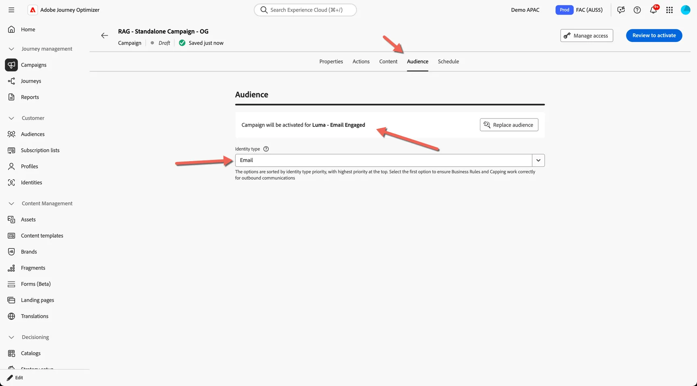697x386 pixels.
Task: Open the AI assistant chat icon
Action: point(621,10)
